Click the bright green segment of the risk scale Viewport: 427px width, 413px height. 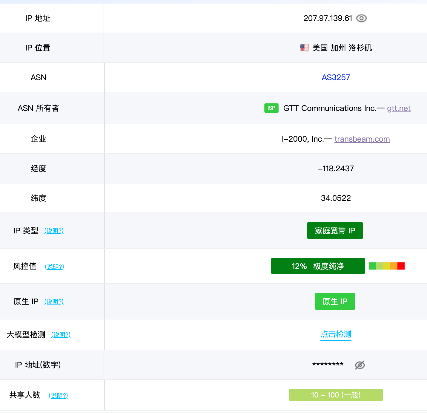pyautogui.click(x=372, y=266)
